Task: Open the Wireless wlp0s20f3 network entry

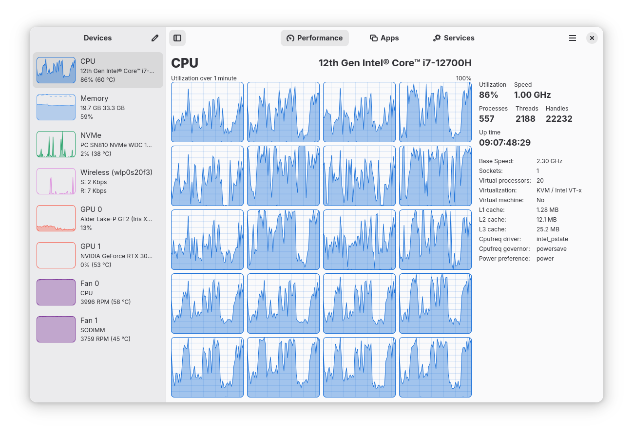Action: (97, 181)
